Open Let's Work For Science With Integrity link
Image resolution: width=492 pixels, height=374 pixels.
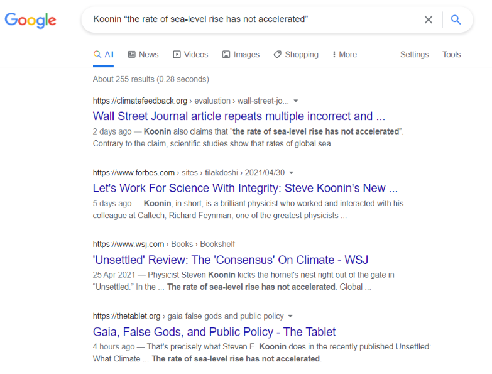point(245,188)
